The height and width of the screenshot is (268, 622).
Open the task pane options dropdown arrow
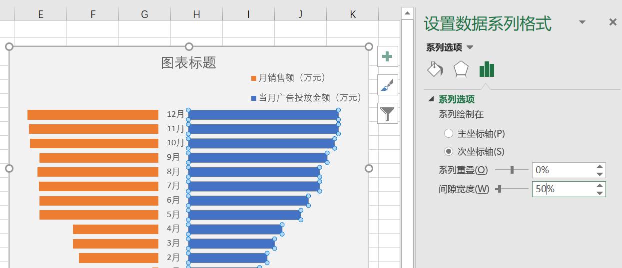(x=582, y=22)
